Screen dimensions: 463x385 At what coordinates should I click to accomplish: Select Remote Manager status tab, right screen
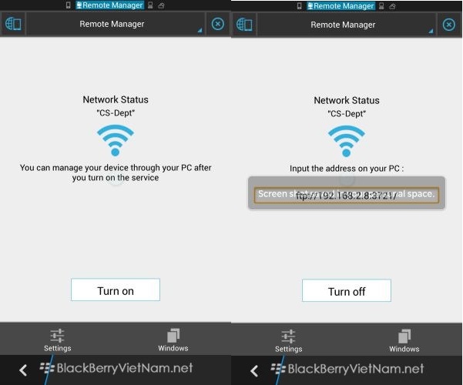tap(341, 6)
